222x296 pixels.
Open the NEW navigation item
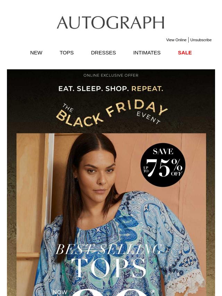(x=36, y=53)
